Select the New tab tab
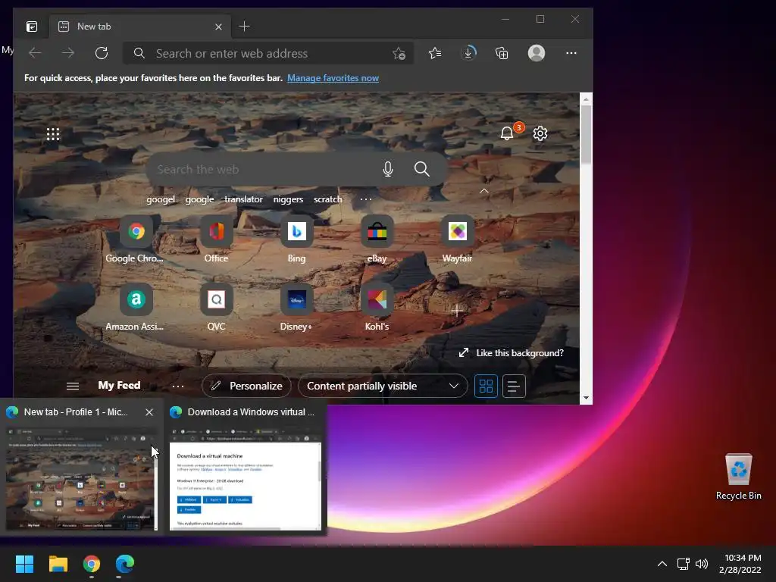The image size is (776, 582). tap(139, 27)
